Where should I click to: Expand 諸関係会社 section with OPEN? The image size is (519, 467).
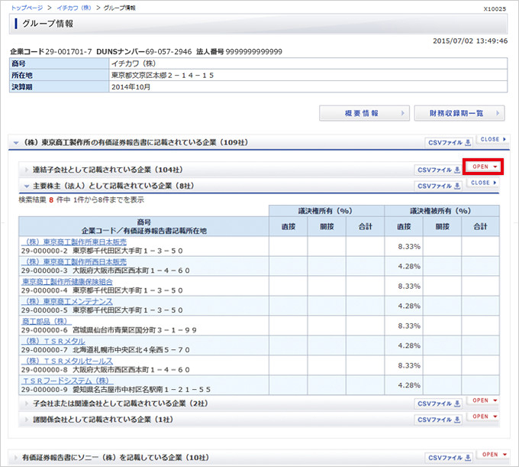(x=483, y=417)
